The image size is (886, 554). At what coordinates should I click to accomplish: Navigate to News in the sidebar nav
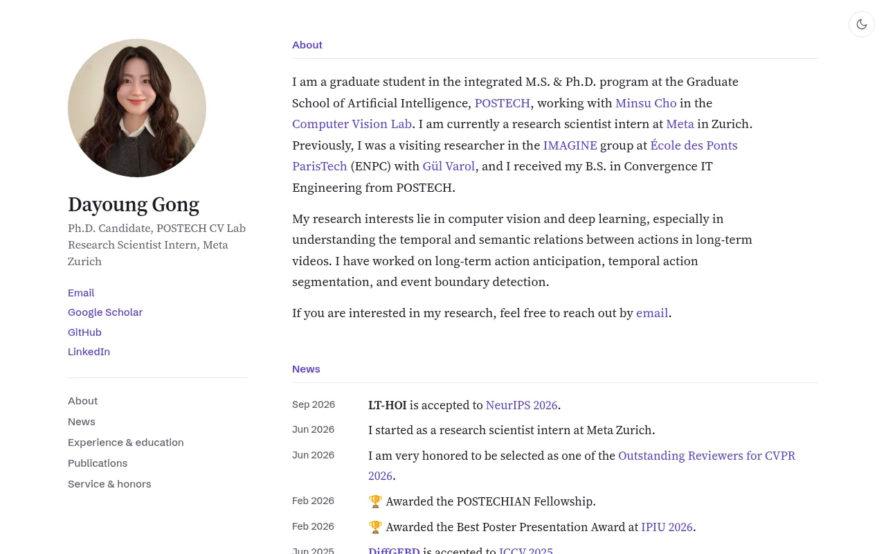[x=82, y=422]
